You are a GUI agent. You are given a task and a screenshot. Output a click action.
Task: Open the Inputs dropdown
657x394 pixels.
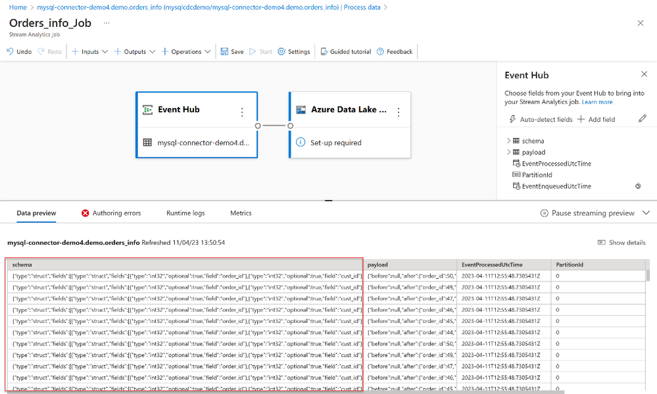click(x=89, y=51)
